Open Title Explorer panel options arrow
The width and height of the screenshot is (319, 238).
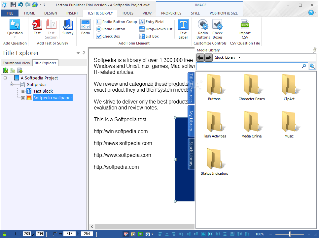point(78,53)
